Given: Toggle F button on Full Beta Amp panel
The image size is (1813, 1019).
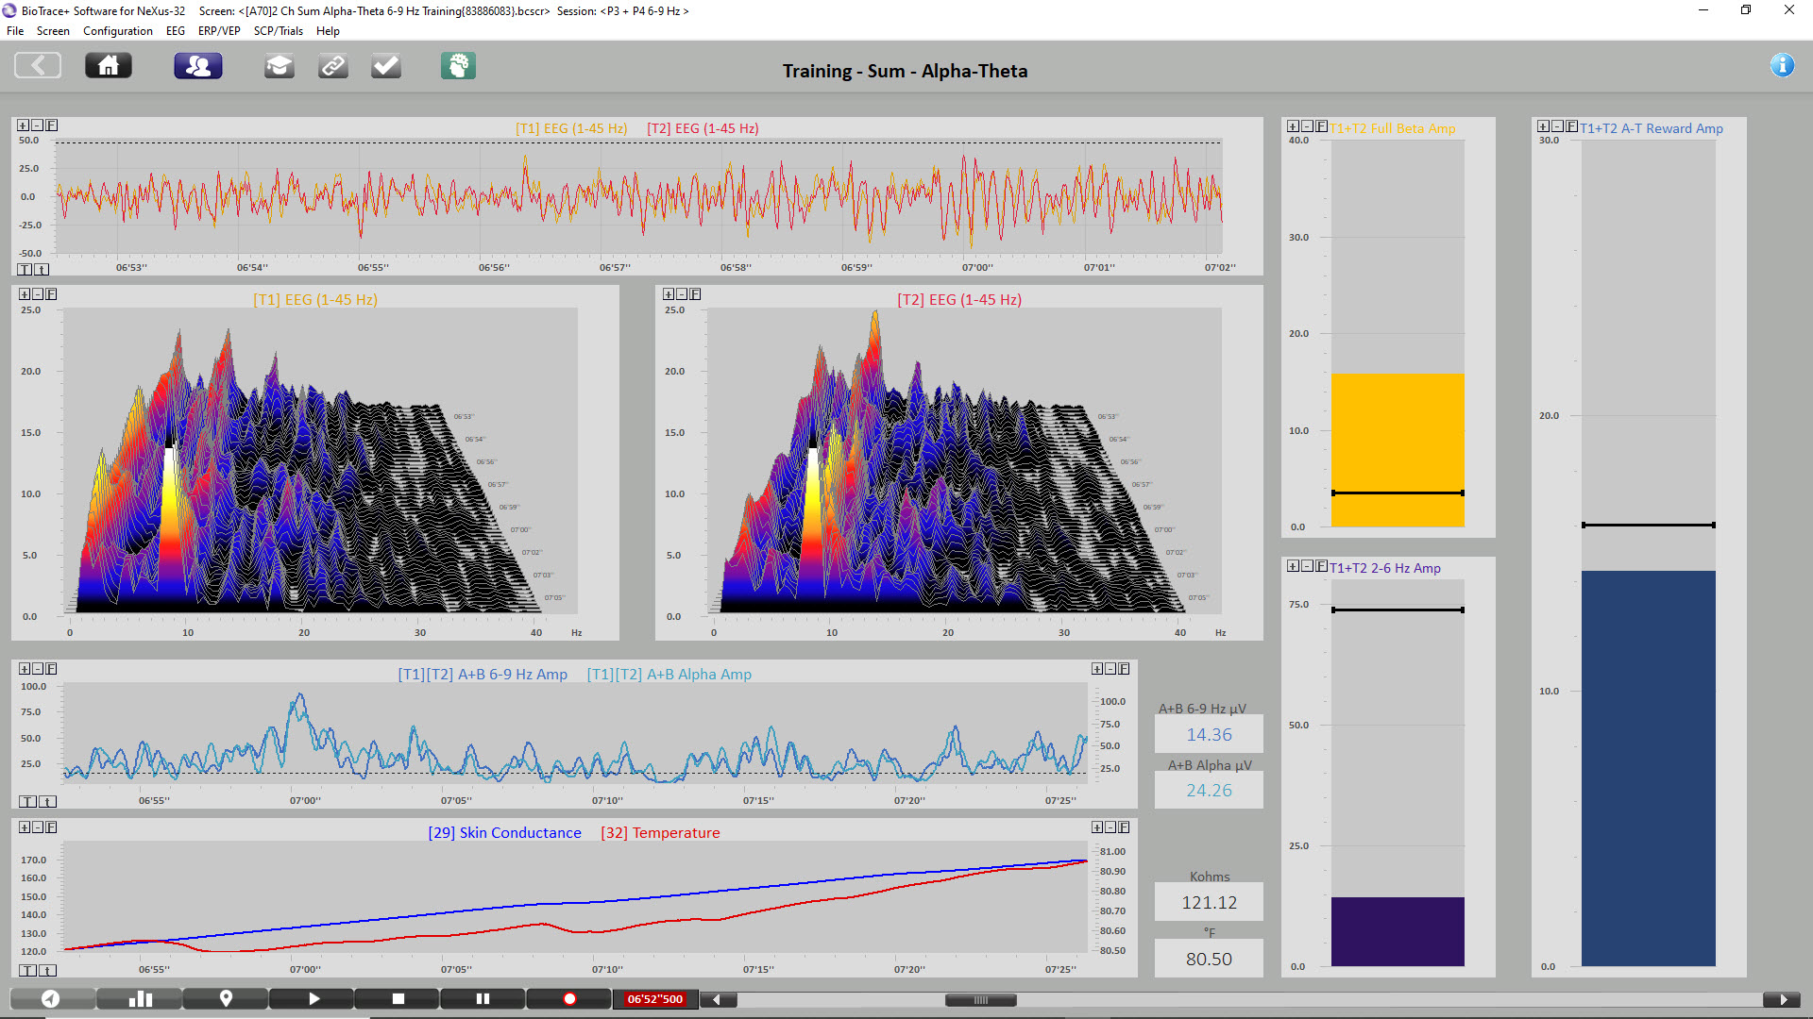Looking at the screenshot, I should click(1322, 126).
